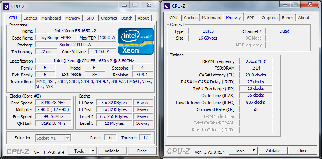Click Tools button in right CPU-Z window

[240, 151]
